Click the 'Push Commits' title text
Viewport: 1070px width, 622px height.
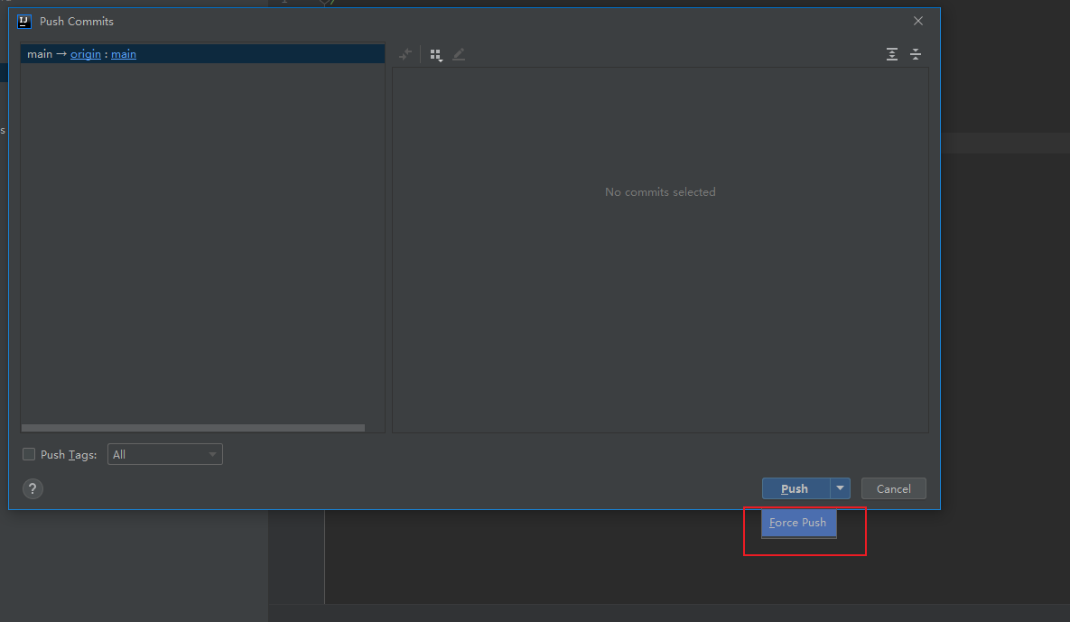(x=77, y=21)
